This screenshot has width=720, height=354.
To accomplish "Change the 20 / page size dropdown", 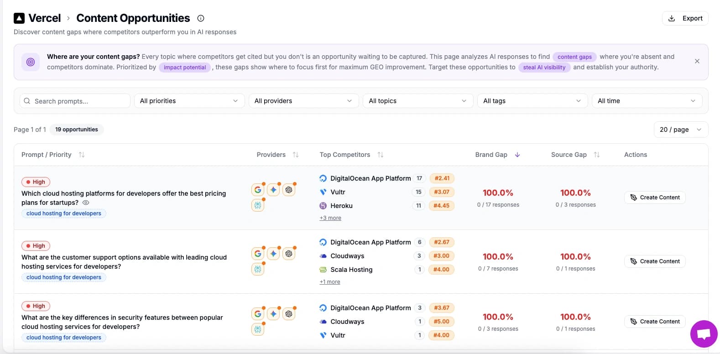I will (681, 130).
